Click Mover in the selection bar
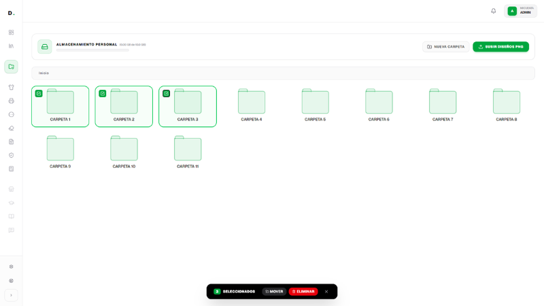This screenshot has width=544, height=306. (x=274, y=292)
